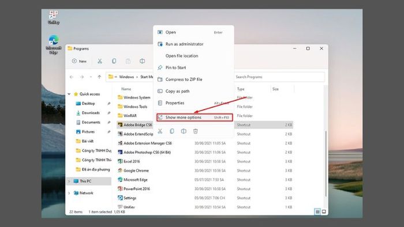Choose Run as administrator
This screenshot has height=227, width=404.
pyautogui.click(x=194, y=44)
